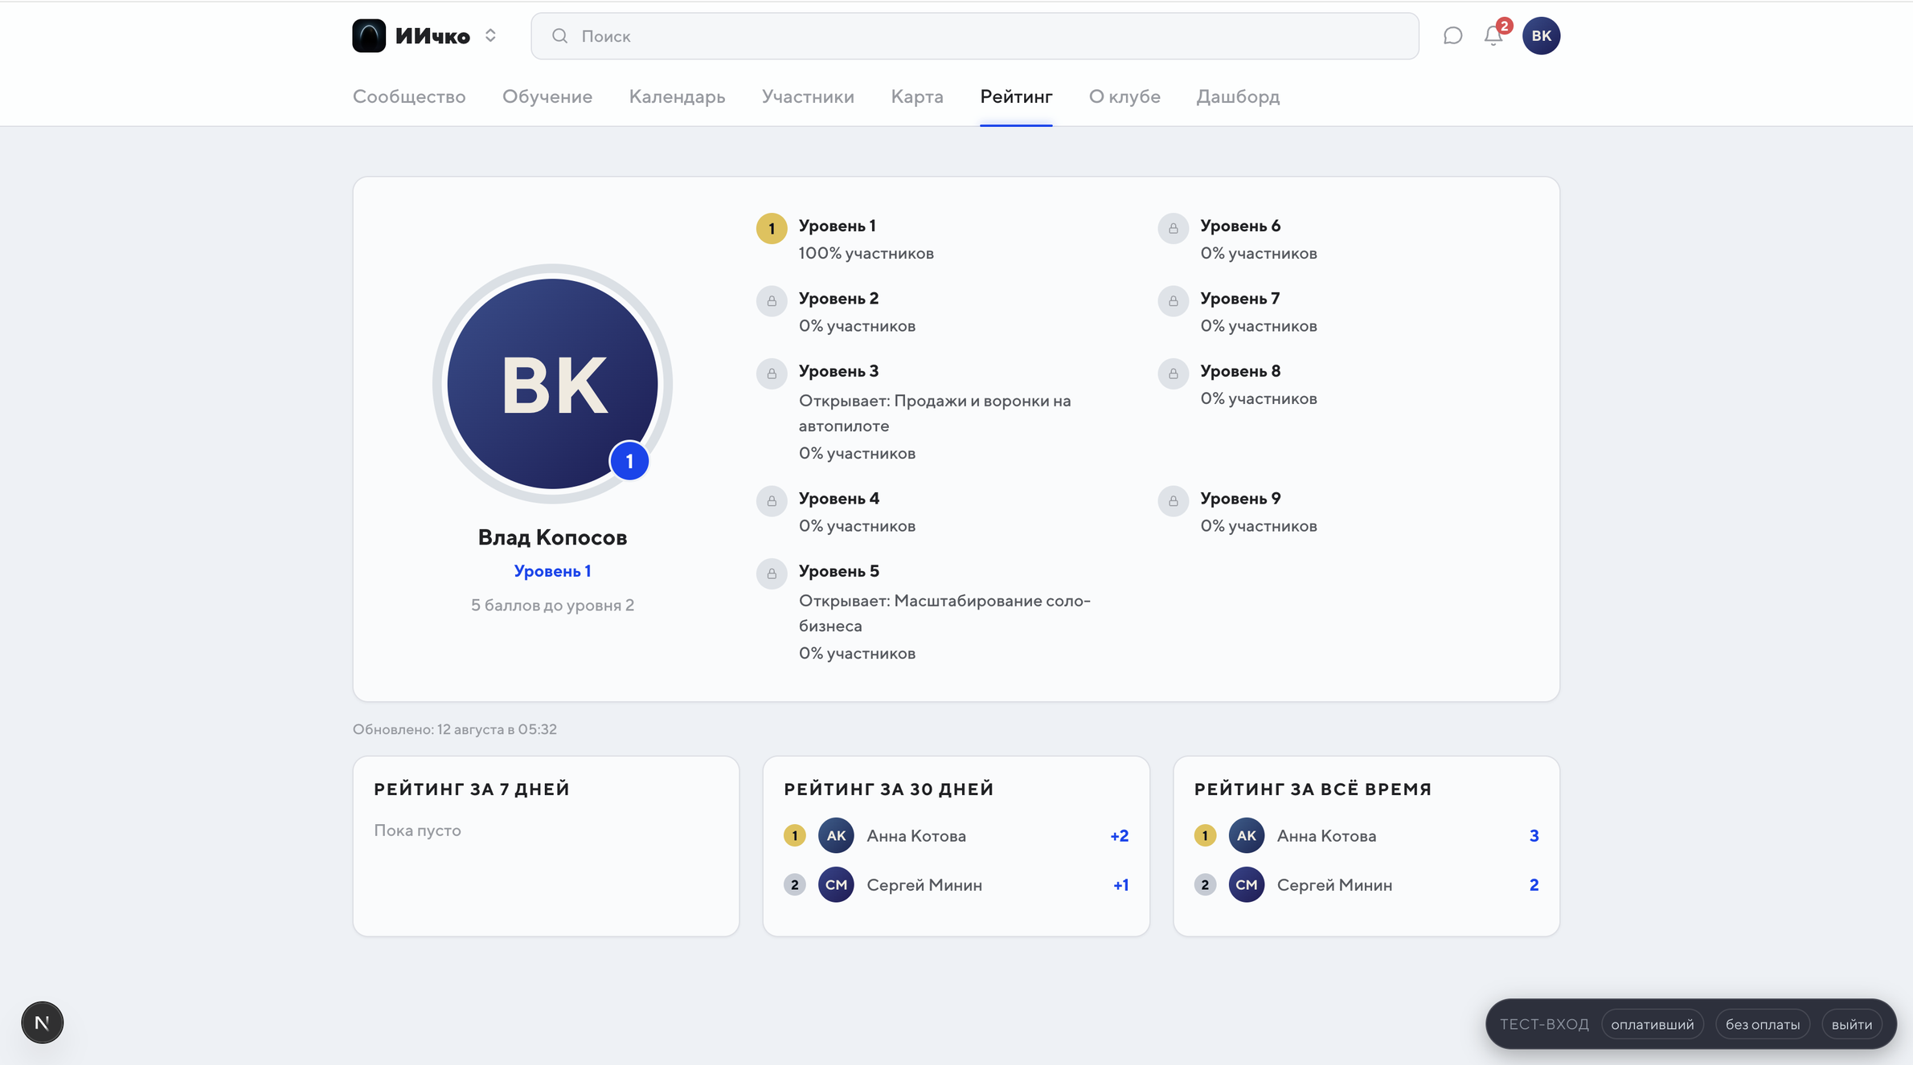Click the Пока пусто text
This screenshot has height=1065, width=1913.
(x=417, y=830)
